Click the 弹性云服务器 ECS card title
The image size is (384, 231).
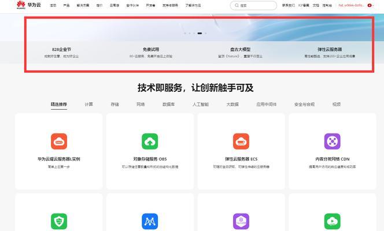[241, 159]
